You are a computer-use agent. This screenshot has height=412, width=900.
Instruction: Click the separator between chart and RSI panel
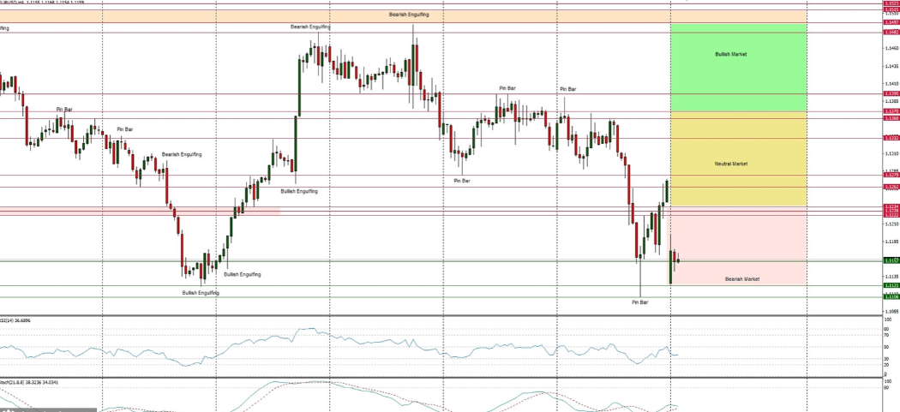[429, 315]
